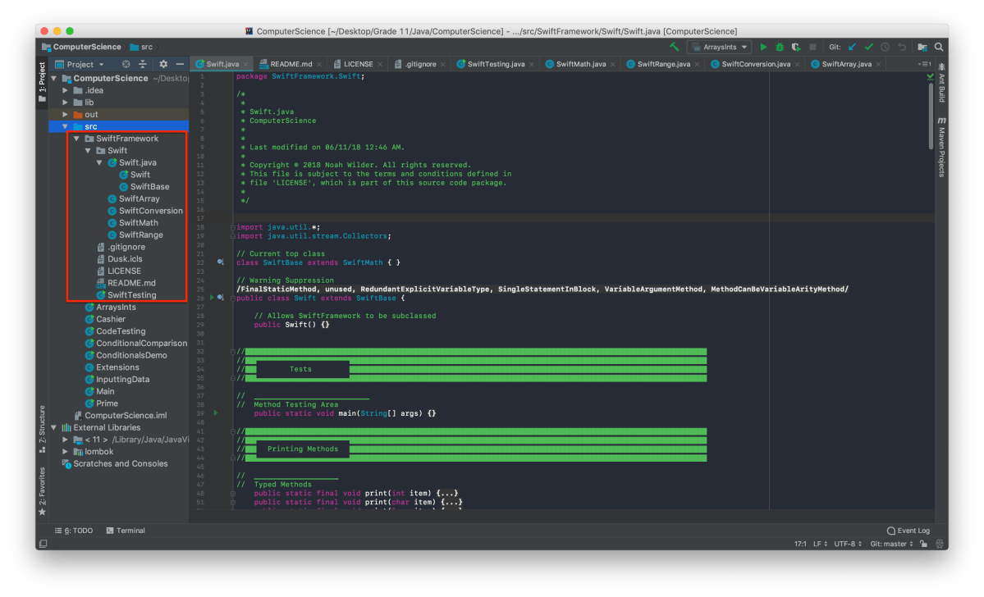Open Maven Projects side panel
Image resolution: width=984 pixels, height=597 pixels.
(x=942, y=148)
